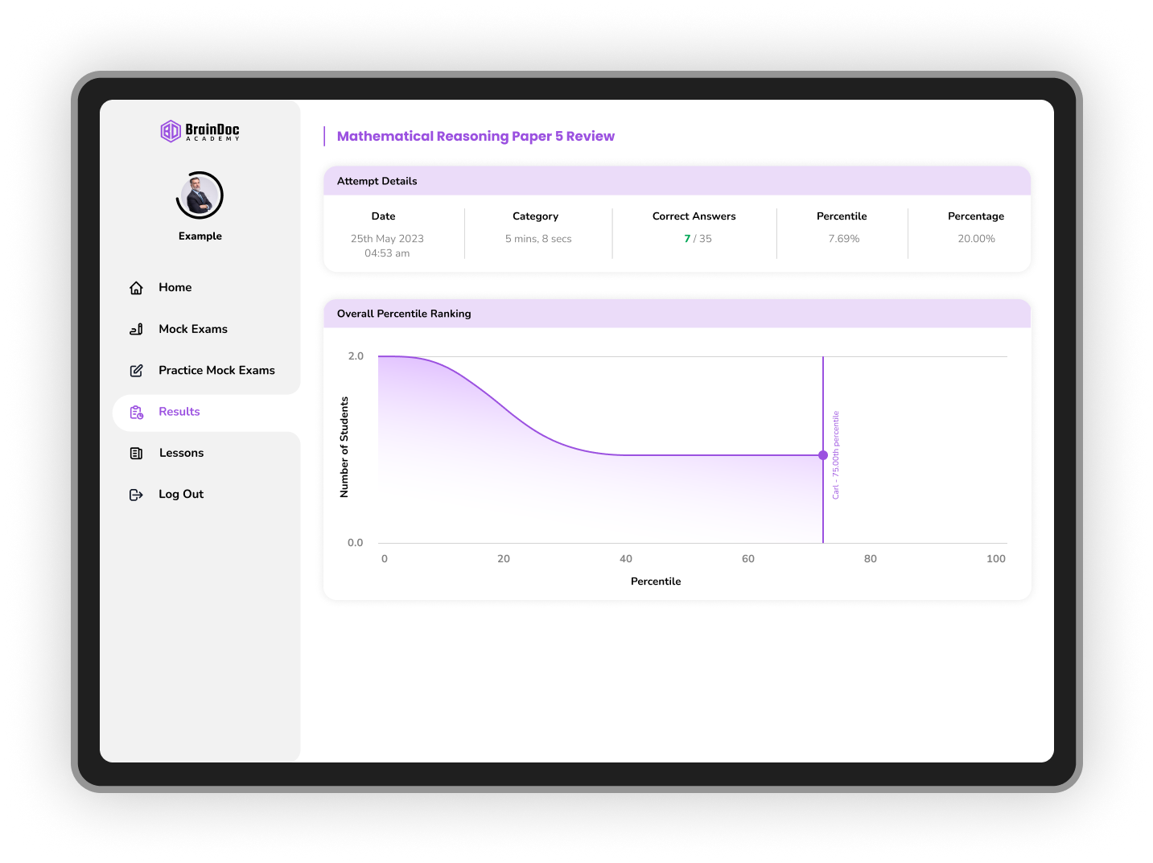Select the Practice Mock Exams pencil icon
Image resolution: width=1153 pixels, height=863 pixels.
click(136, 370)
